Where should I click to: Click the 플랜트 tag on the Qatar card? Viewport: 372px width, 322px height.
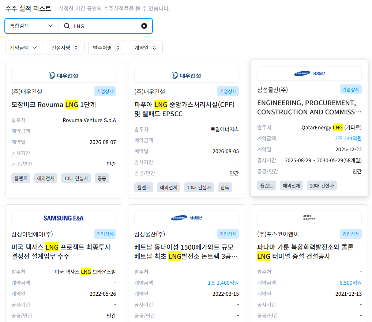267,185
